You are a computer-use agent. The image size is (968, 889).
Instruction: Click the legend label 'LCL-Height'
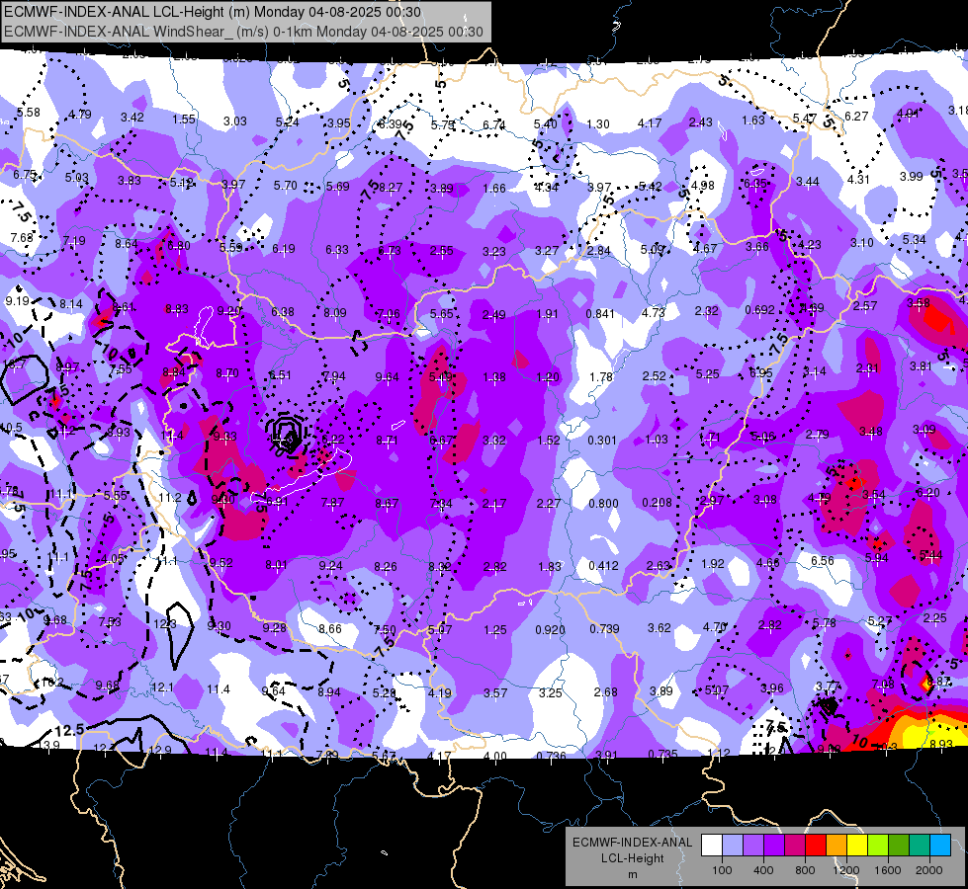pos(632,858)
